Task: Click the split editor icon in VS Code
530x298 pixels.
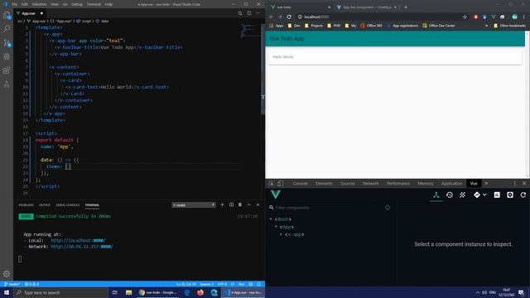Action: (x=249, y=13)
